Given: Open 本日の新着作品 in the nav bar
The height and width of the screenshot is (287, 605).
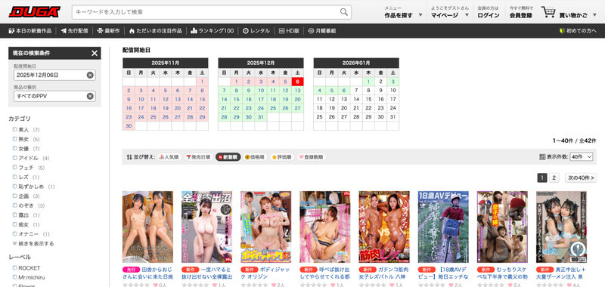Looking at the screenshot, I should 29,31.
